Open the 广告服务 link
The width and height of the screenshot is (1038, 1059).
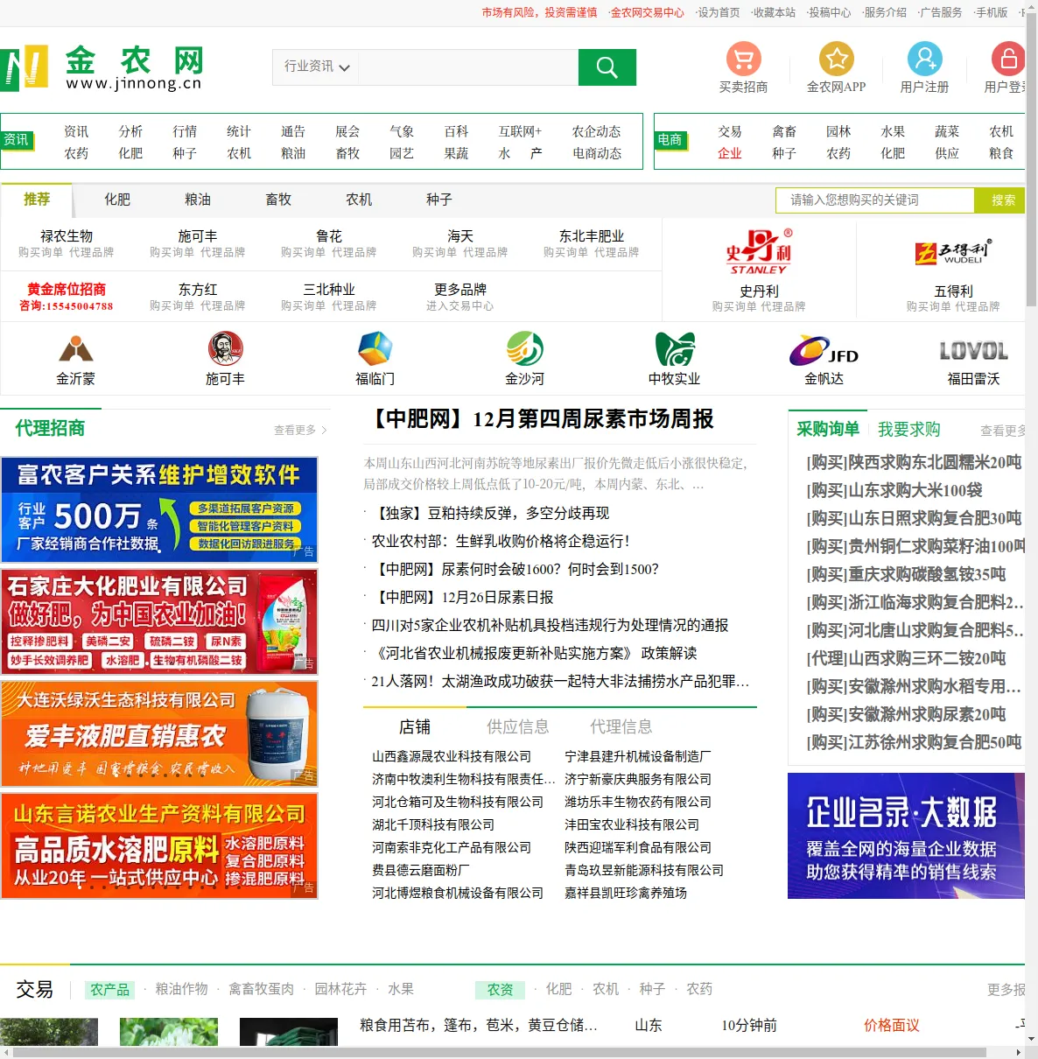pyautogui.click(x=941, y=12)
